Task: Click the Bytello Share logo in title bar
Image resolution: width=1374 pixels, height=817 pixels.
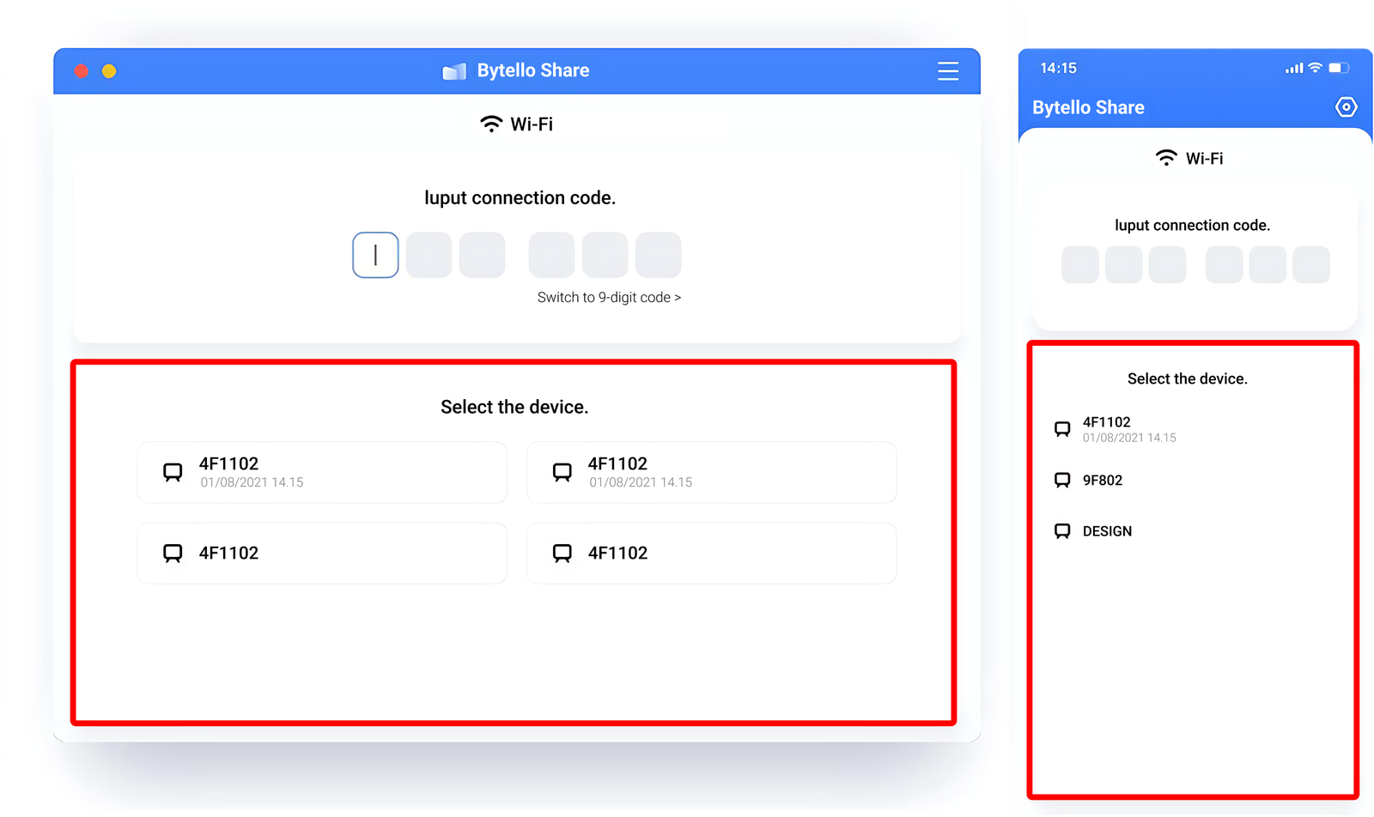Action: pyautogui.click(x=454, y=71)
